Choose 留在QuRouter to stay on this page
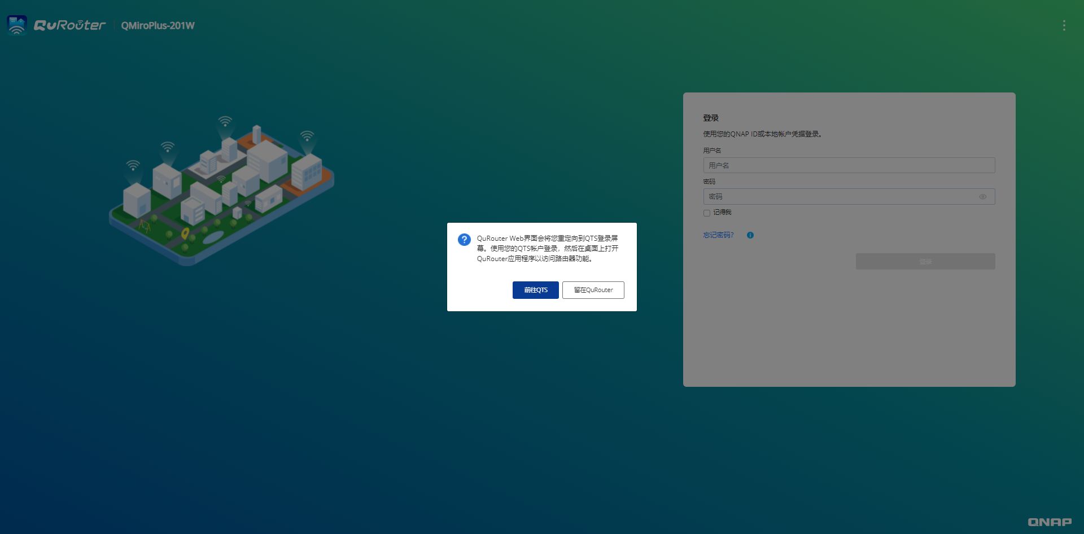 593,290
